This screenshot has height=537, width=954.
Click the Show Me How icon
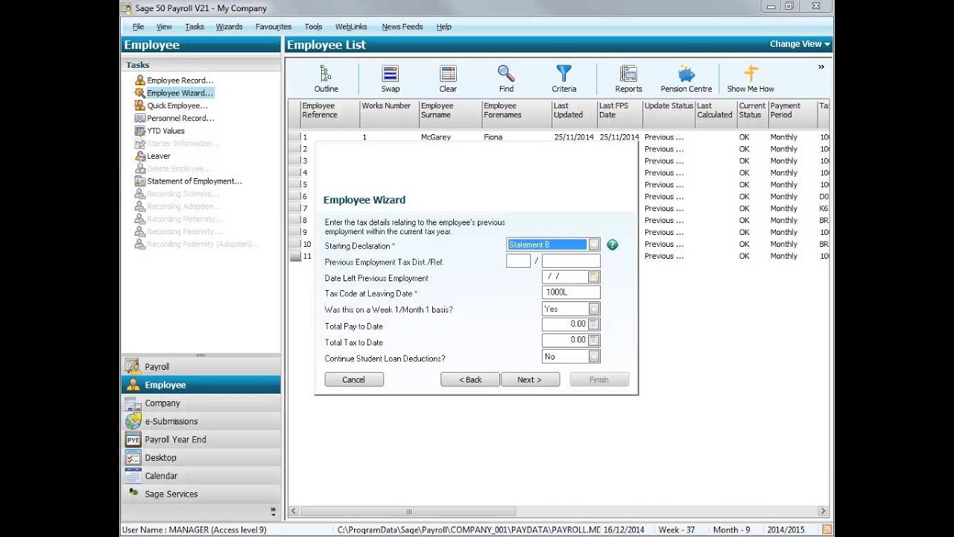coord(751,78)
